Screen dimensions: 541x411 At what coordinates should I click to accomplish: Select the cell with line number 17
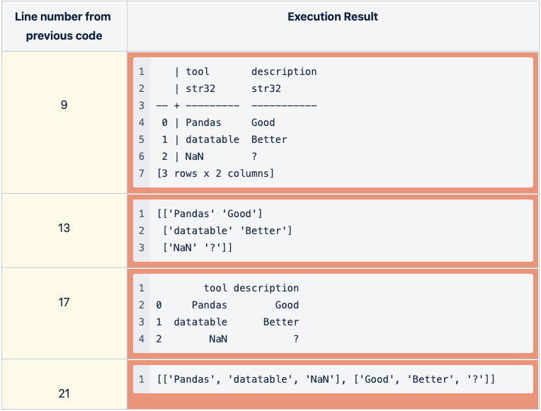pyautogui.click(x=64, y=302)
